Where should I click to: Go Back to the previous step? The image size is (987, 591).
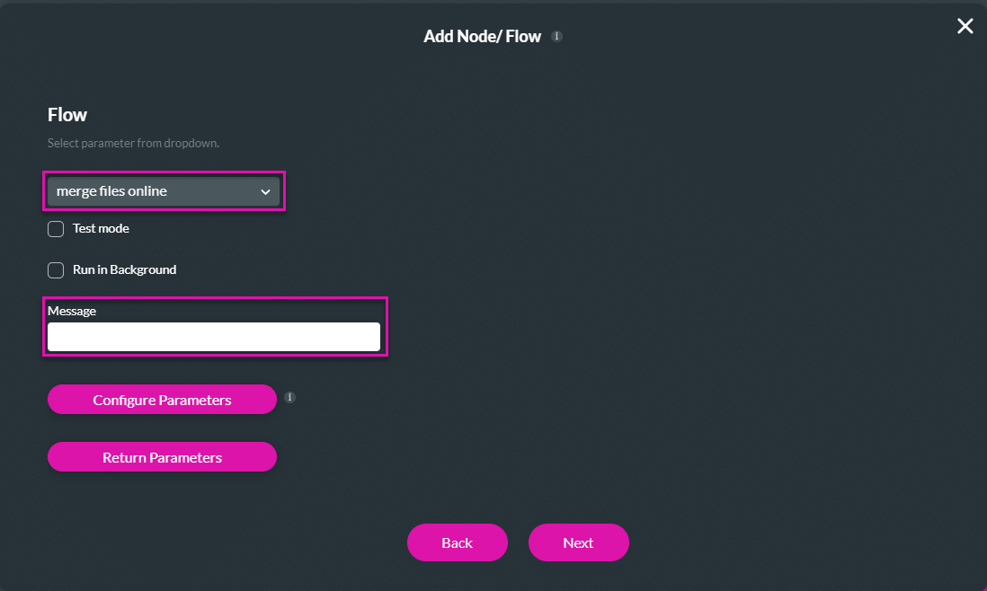tap(457, 542)
